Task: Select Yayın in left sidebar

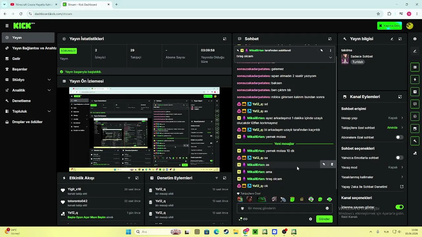Action: pyautogui.click(x=28, y=38)
